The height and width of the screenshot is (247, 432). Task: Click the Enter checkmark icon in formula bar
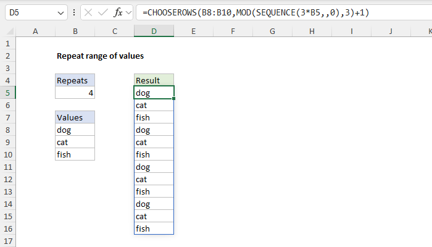coord(106,12)
